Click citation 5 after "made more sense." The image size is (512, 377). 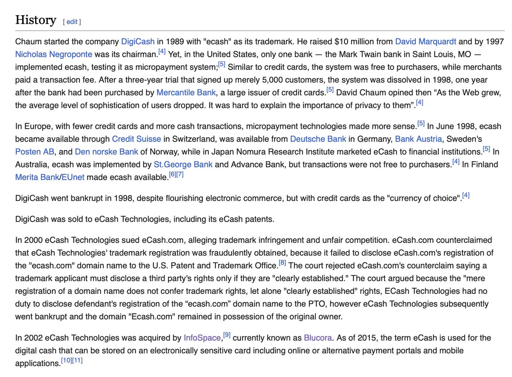tap(421, 124)
